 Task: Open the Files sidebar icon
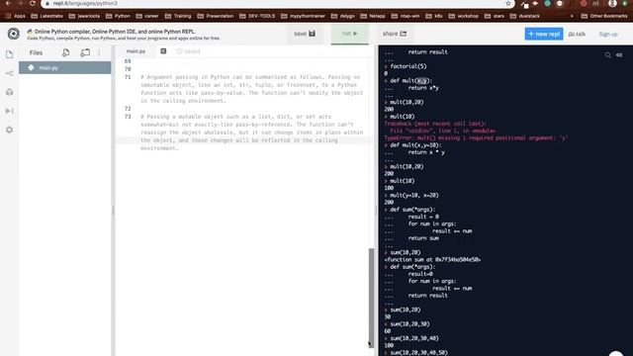click(10, 54)
